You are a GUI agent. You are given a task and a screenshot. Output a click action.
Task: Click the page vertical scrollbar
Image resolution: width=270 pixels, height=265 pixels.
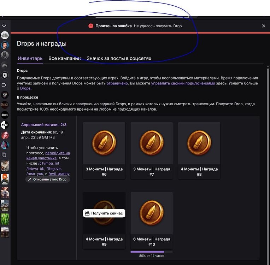click(268, 165)
